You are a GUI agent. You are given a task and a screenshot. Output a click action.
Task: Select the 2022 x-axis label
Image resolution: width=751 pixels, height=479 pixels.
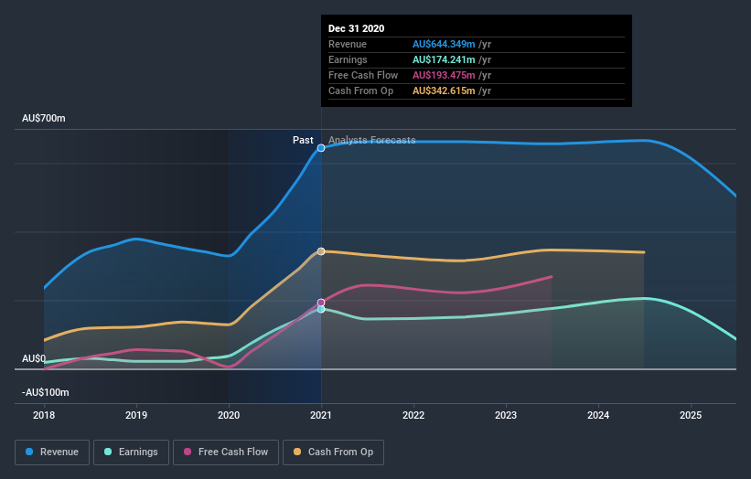pyautogui.click(x=413, y=415)
